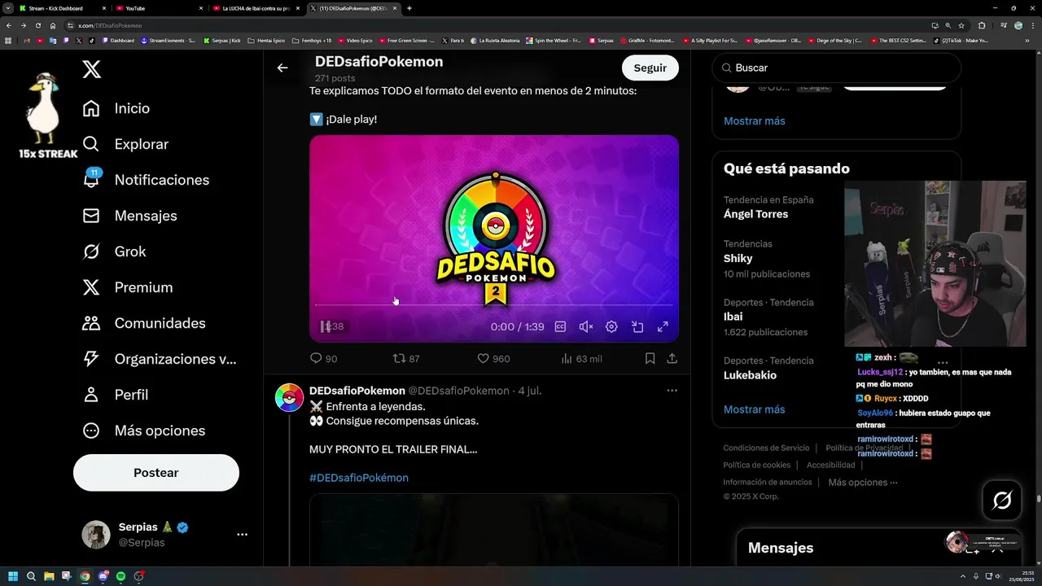Click the Serpias profile avatar
This screenshot has height=586, width=1042.
96,535
